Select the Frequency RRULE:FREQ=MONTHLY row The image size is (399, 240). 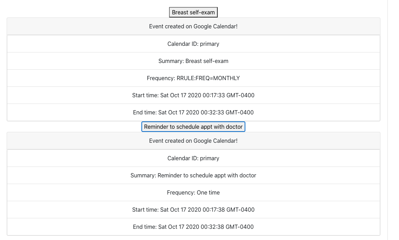193,78
